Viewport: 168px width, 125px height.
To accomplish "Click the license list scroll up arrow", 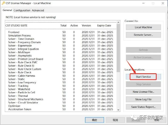I will tap(118, 23).
